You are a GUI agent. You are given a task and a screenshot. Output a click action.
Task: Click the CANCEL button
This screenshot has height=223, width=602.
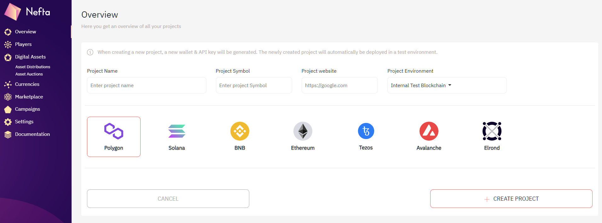[x=168, y=198]
